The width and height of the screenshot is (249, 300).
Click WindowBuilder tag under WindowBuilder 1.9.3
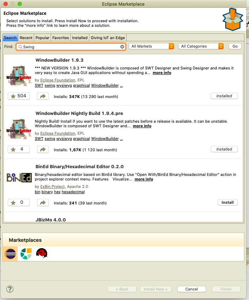[105, 85]
